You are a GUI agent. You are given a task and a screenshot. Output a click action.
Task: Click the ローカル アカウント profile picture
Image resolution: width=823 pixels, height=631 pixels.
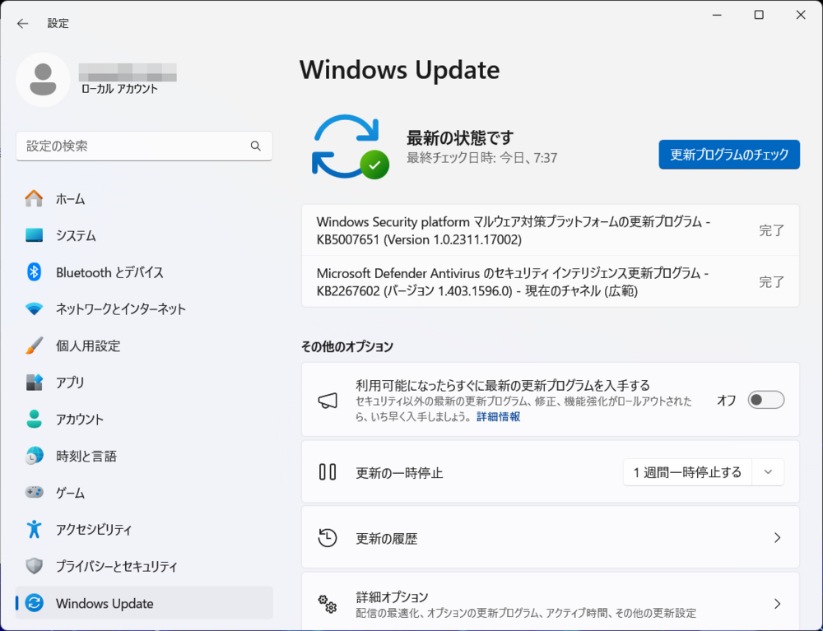pos(43,80)
